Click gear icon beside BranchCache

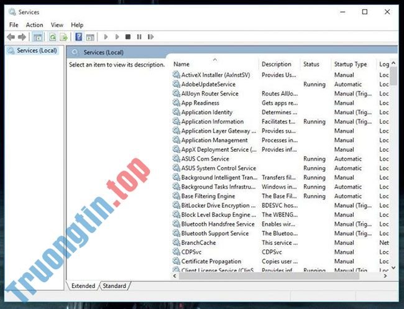click(x=177, y=242)
